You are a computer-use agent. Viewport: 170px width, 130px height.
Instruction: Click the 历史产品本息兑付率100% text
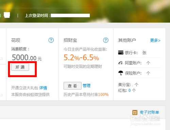click(86, 94)
